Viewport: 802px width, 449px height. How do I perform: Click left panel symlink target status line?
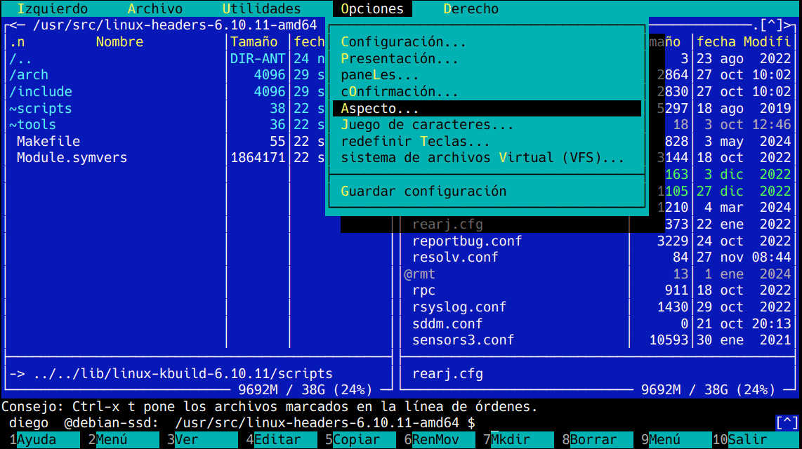coord(171,373)
